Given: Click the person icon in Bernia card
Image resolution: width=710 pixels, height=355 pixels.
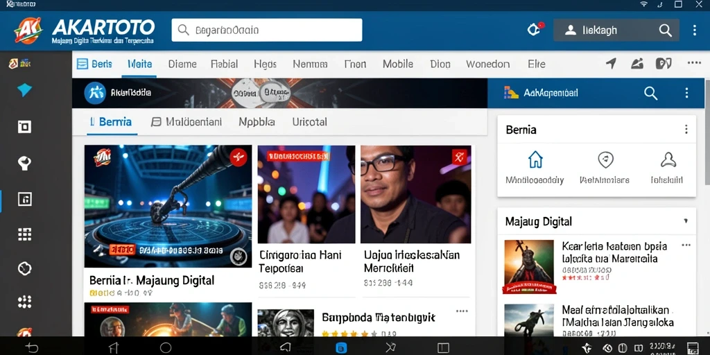Looking at the screenshot, I should [668, 159].
